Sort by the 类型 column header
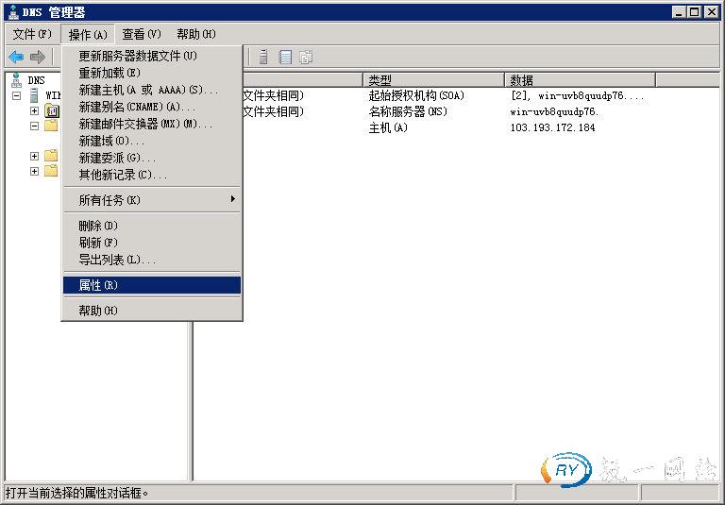 coord(433,80)
